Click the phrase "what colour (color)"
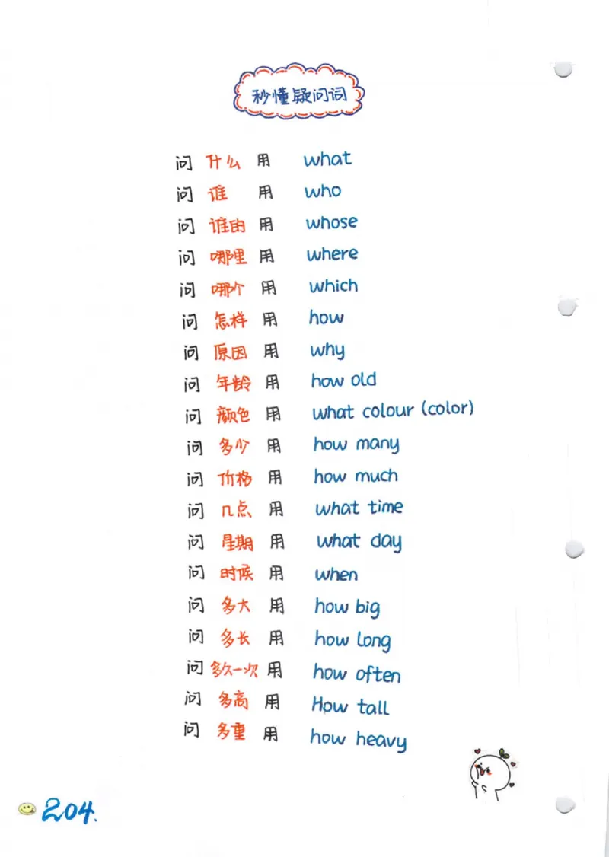Screen dimensions: 609x857 [393, 411]
